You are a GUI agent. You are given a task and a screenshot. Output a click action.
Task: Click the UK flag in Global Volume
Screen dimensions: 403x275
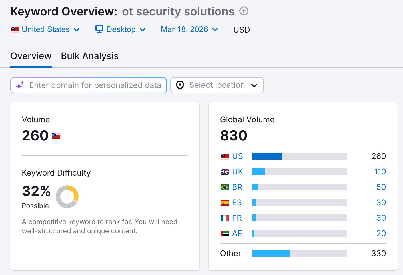[225, 172]
